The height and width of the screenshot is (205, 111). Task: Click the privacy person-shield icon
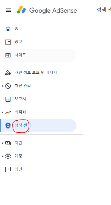pyautogui.click(x=8, y=73)
